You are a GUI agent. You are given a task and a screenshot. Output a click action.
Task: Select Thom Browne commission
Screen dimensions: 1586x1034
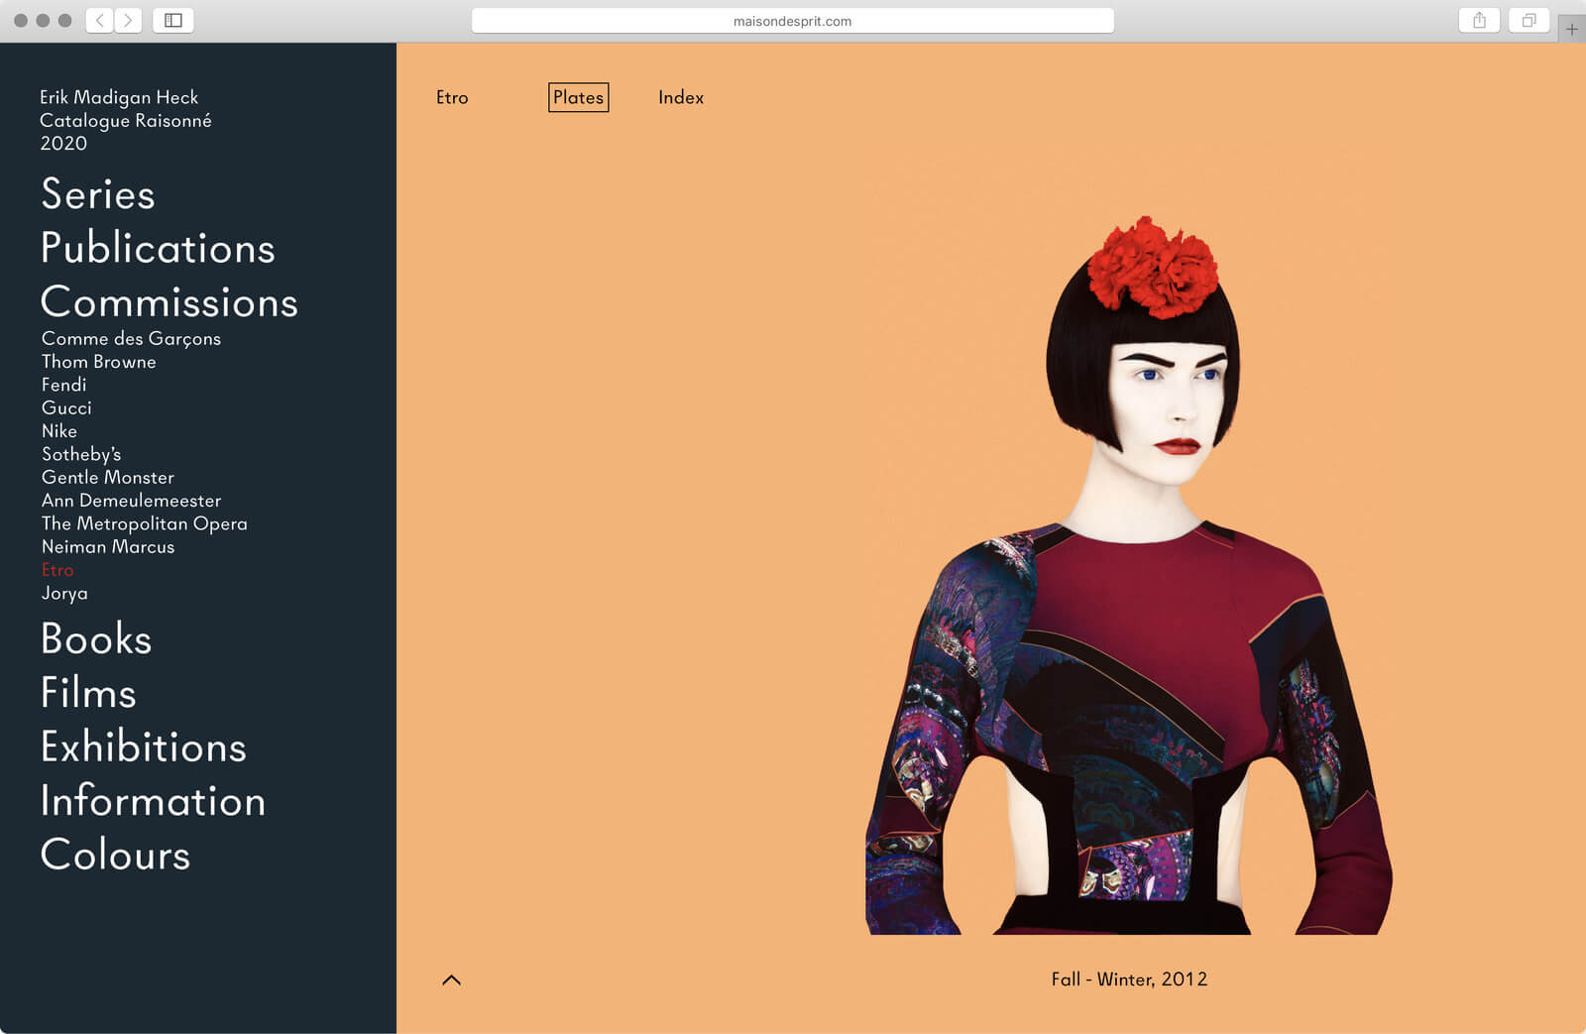[99, 362]
